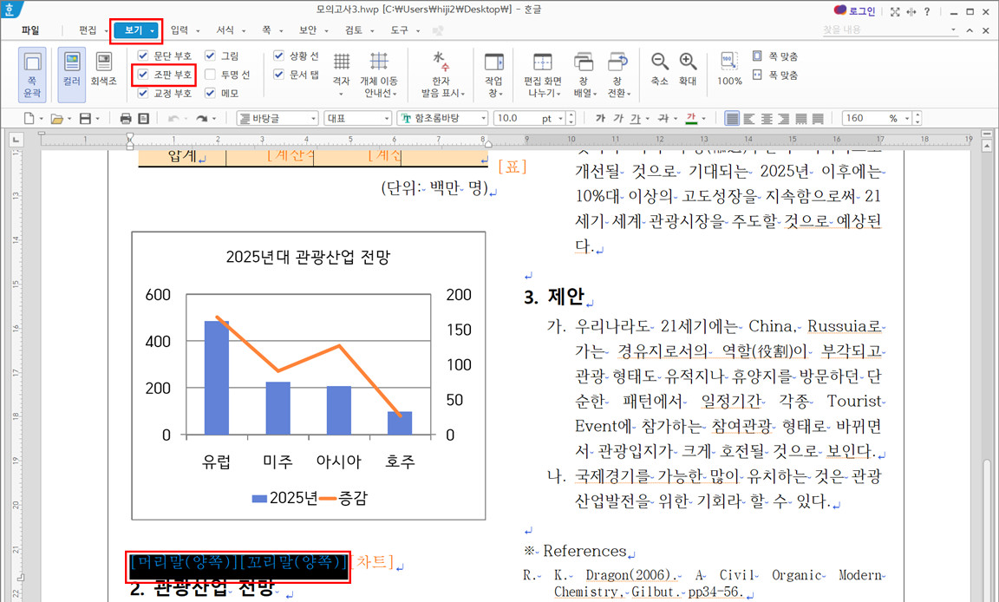The height and width of the screenshot is (602, 999).
Task: Zoom out with 축소 magnifier
Action: [659, 69]
